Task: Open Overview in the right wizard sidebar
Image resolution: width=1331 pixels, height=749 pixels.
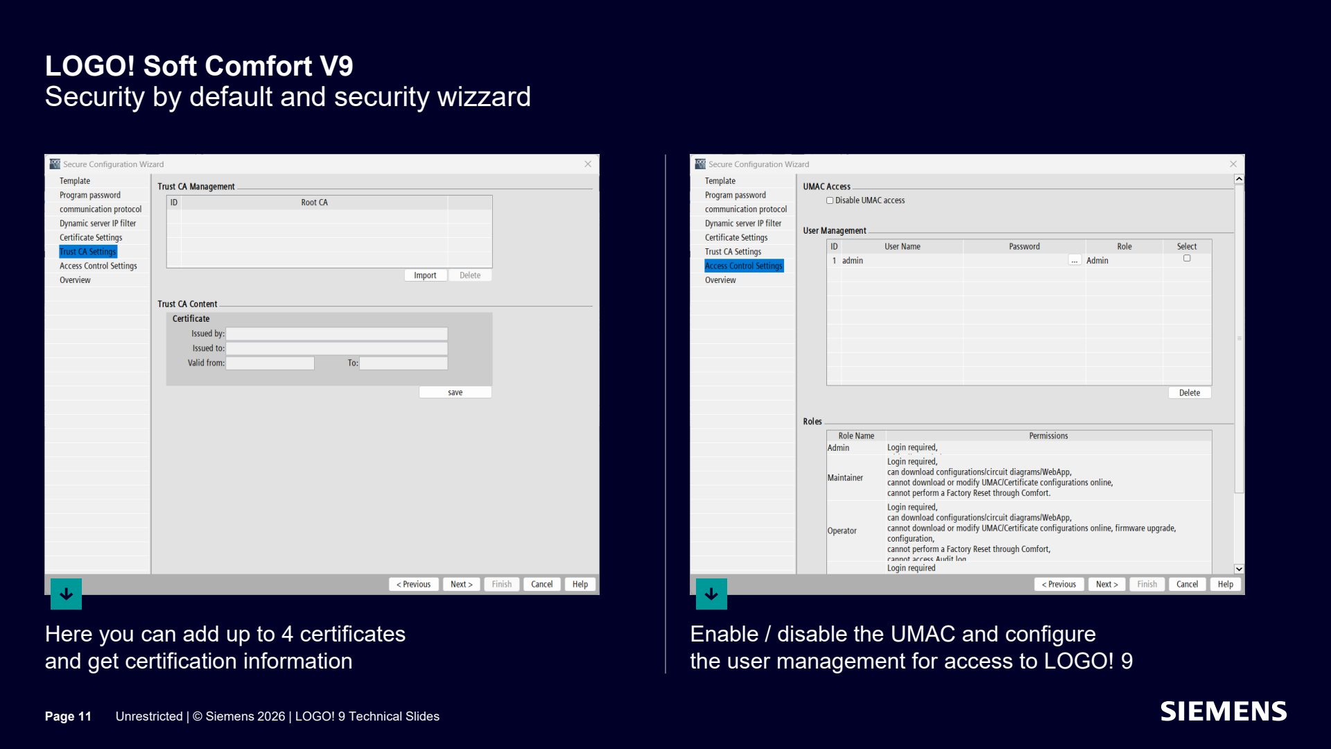Action: [720, 280]
